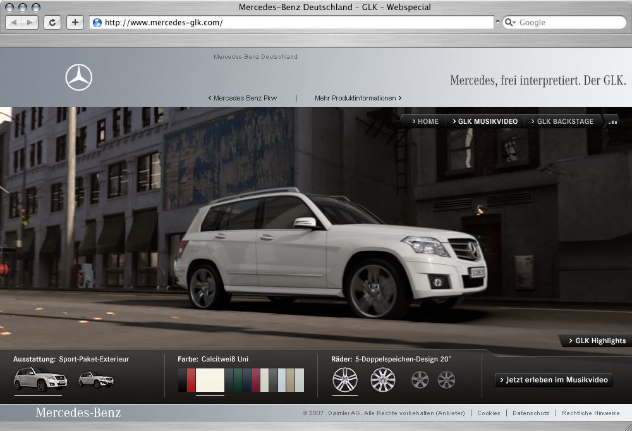Screen dimensions: 632x431
Task: Select the third small dark wheel icon
Action: [x=420, y=380]
